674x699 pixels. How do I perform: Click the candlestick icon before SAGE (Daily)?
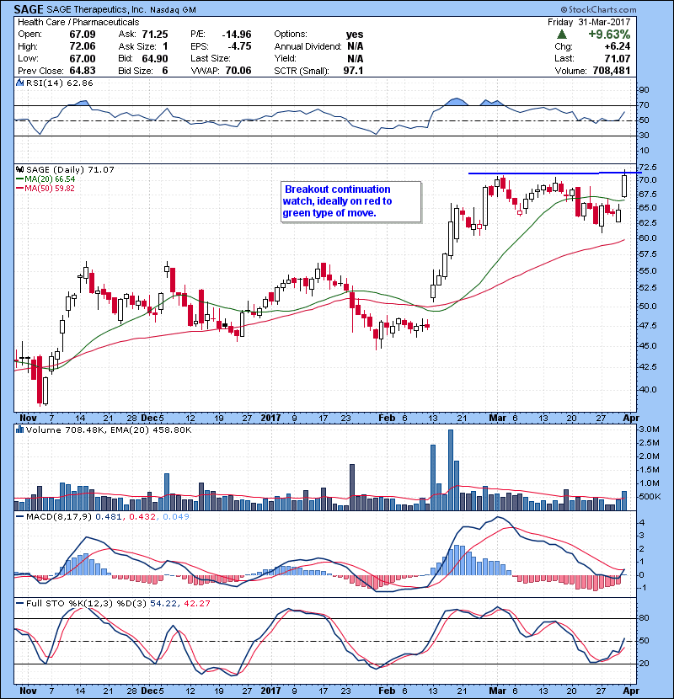[x=20, y=170]
